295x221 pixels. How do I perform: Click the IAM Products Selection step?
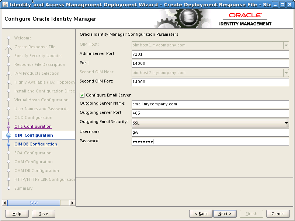[x=37, y=73]
